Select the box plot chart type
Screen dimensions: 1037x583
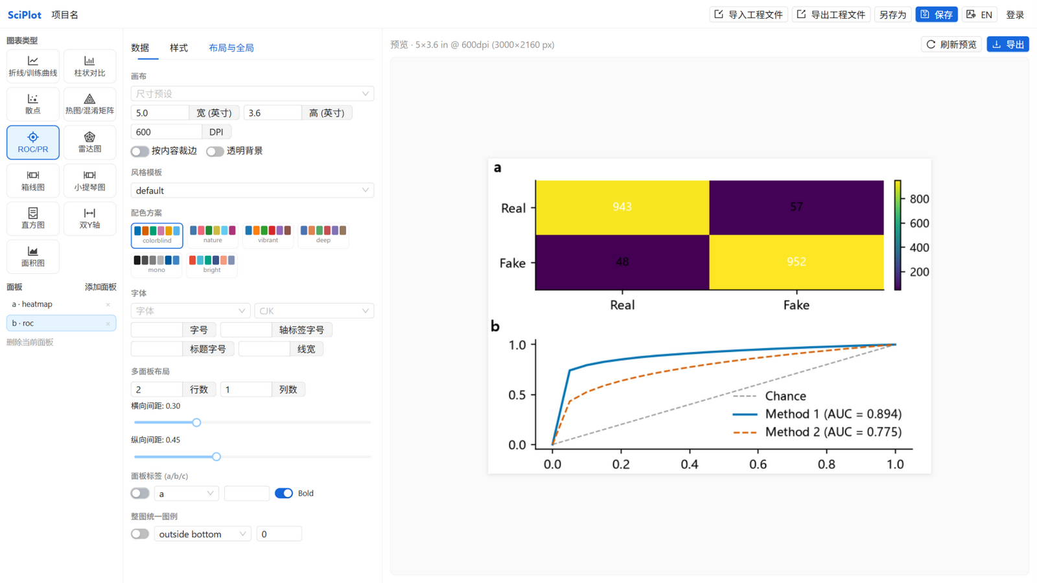(33, 180)
